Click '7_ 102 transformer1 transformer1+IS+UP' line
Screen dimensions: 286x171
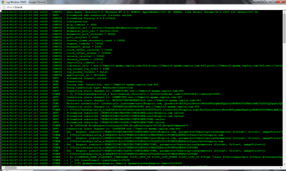(66, 160)
